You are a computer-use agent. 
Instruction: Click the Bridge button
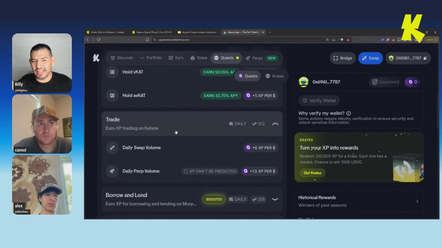343,58
